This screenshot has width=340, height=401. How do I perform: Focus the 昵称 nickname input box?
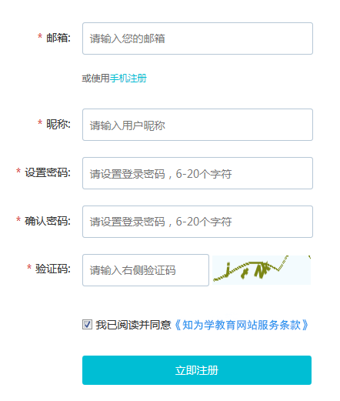click(198, 125)
